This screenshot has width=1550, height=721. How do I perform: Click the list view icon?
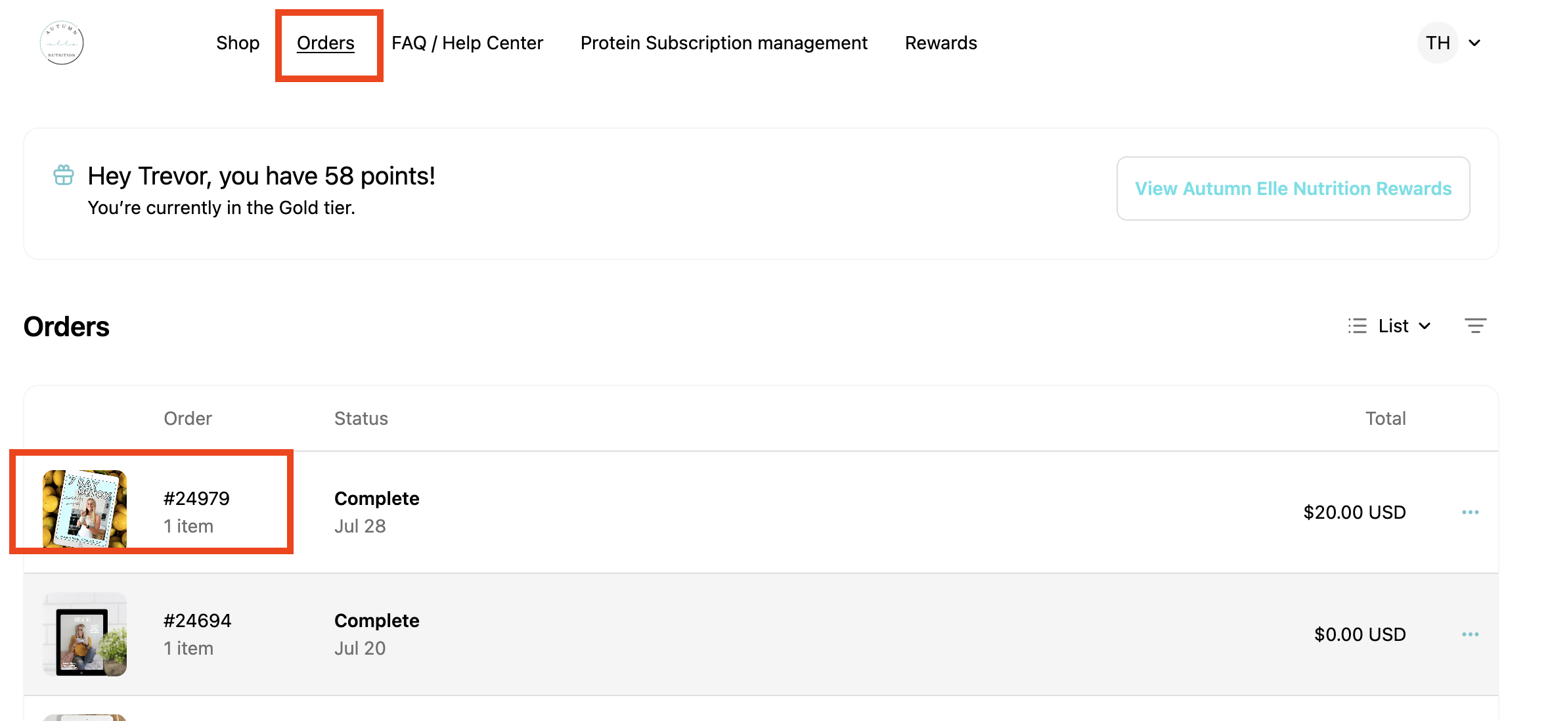pos(1357,326)
